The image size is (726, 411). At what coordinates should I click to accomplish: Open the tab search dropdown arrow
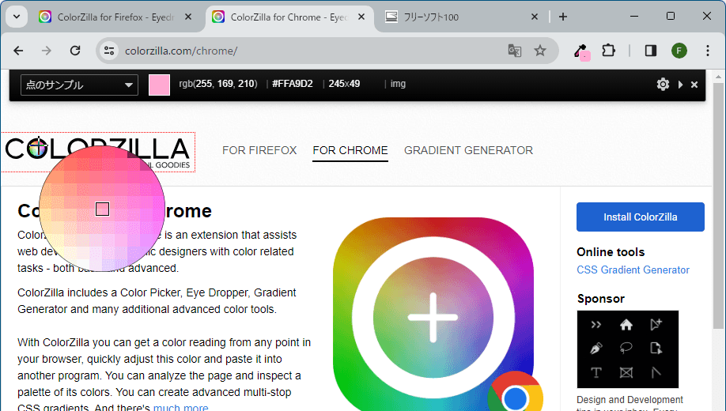pyautogui.click(x=17, y=17)
